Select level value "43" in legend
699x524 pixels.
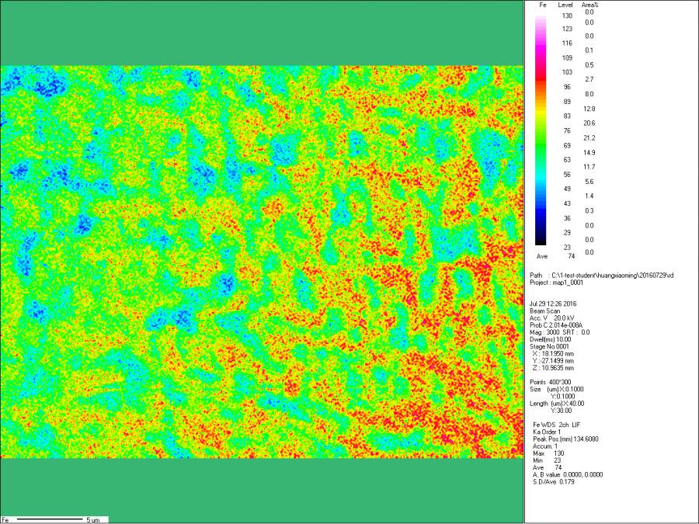(x=567, y=203)
